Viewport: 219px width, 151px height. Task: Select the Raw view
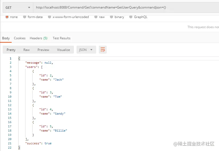(x=26, y=50)
